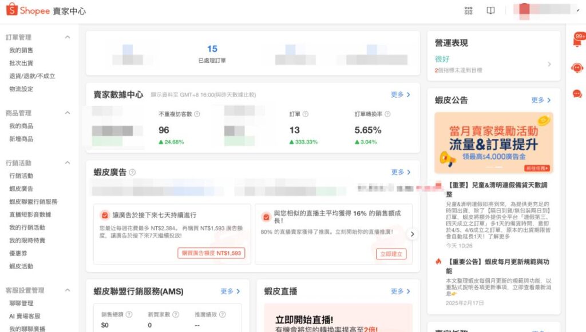Open the chat bubble icon on right sidebar
This screenshot has height=332, width=586.
tap(577, 94)
